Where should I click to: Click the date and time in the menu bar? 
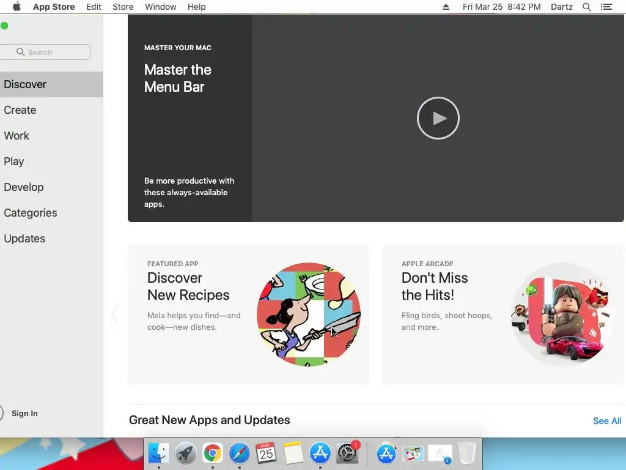pos(502,7)
